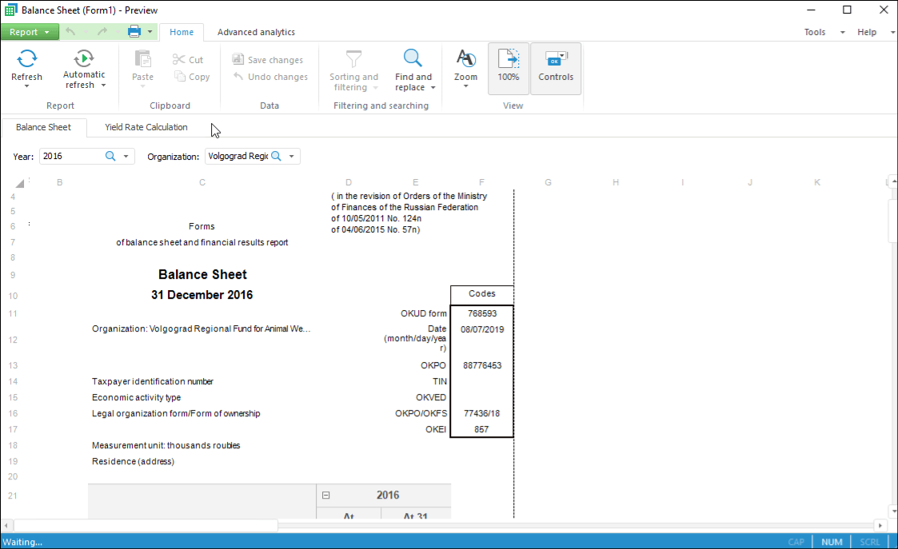Select the OKUD form code cell 768593
The image size is (898, 549).
pyautogui.click(x=481, y=313)
